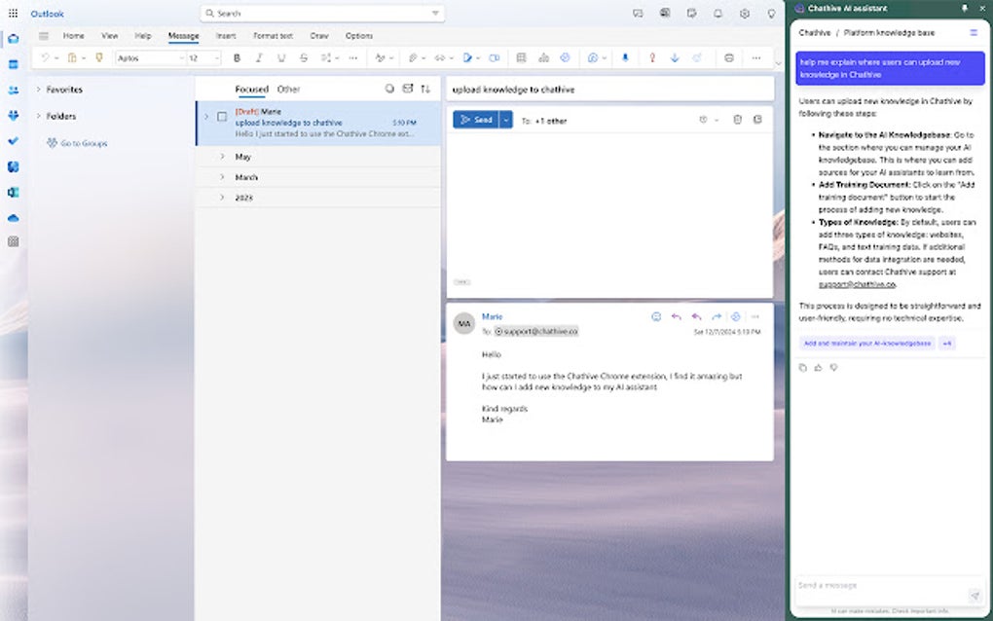Click the Chathive message input field
Image resolution: width=993 pixels, height=621 pixels.
(876, 585)
